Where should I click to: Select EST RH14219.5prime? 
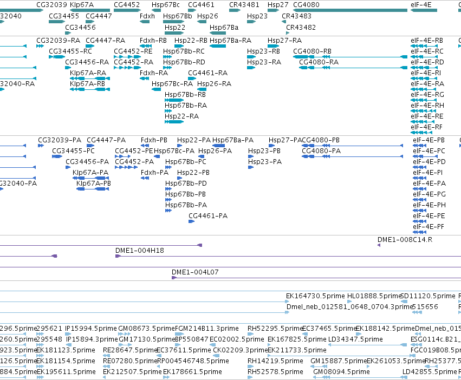(x=275, y=361)
